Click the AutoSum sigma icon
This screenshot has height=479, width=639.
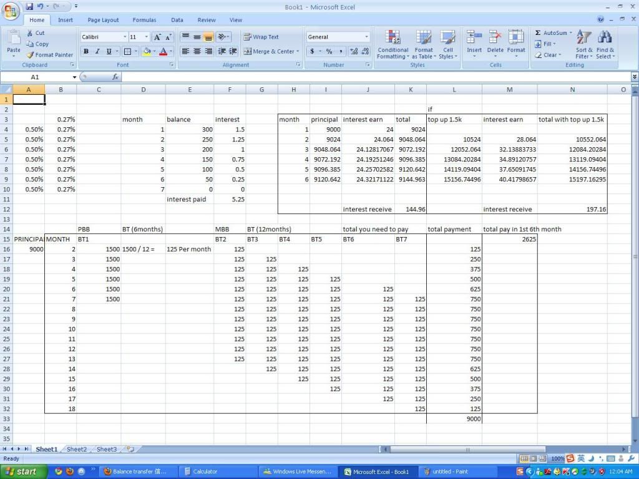[x=538, y=33]
